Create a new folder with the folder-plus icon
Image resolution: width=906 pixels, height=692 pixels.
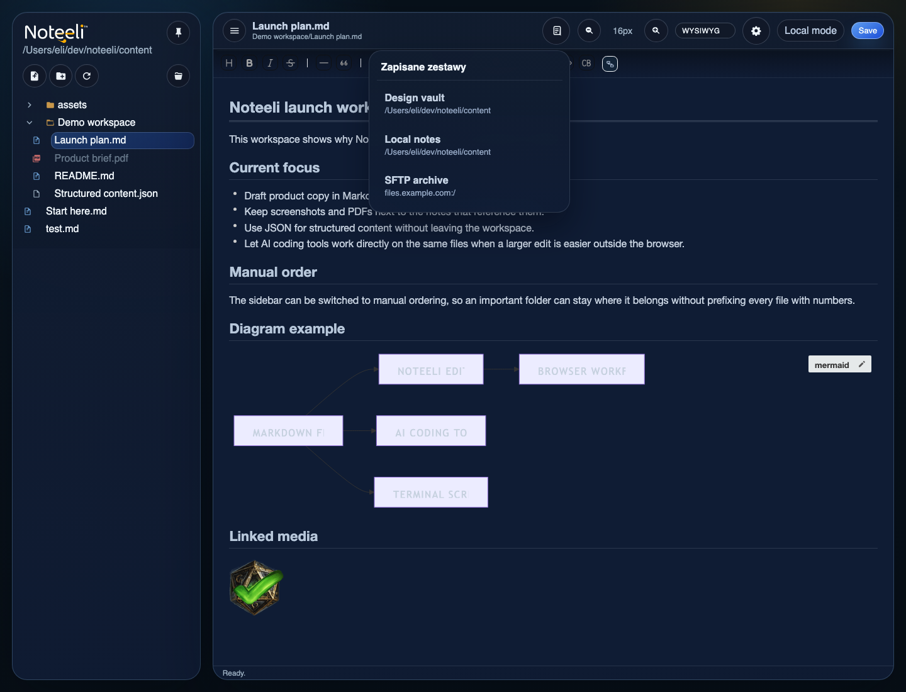[60, 76]
